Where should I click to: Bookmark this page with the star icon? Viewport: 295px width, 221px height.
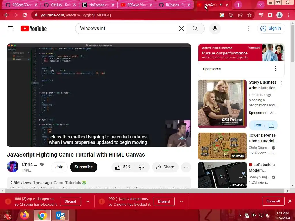coord(249,15)
